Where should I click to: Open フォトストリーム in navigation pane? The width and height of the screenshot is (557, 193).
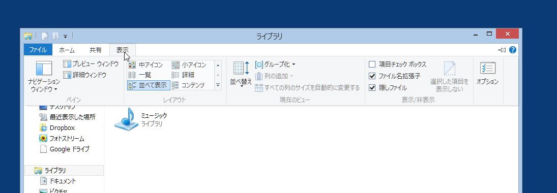click(62, 138)
